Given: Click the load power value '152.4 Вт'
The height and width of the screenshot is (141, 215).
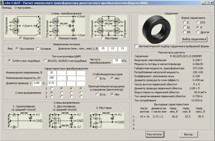Looking at the screenshot, I should click(198, 72).
